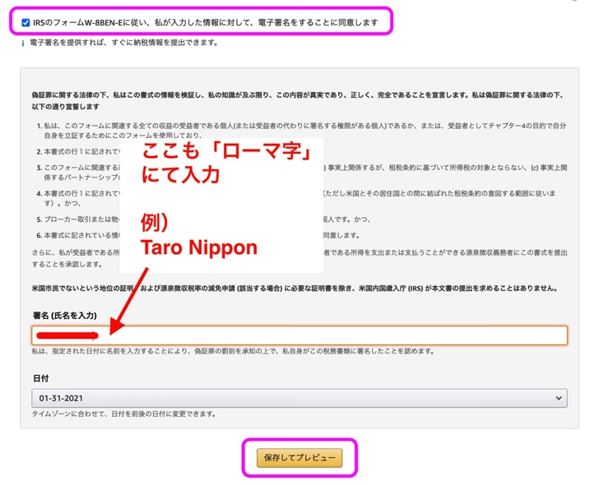
Task: Click the 署名 (氏名を入力) signature input field
Action: tap(329, 335)
